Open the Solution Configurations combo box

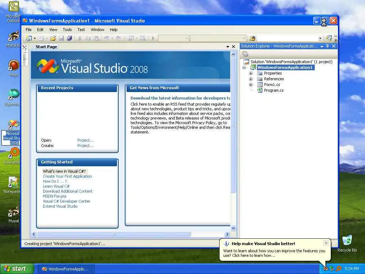[x=174, y=38]
